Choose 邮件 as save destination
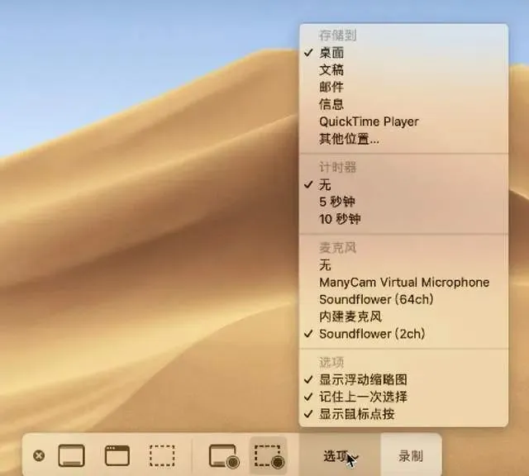 [x=403, y=87]
